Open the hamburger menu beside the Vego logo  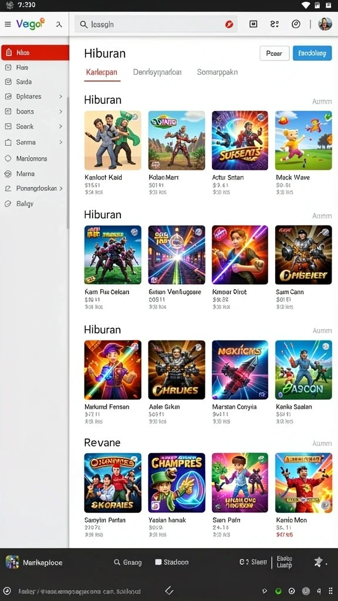click(7, 24)
